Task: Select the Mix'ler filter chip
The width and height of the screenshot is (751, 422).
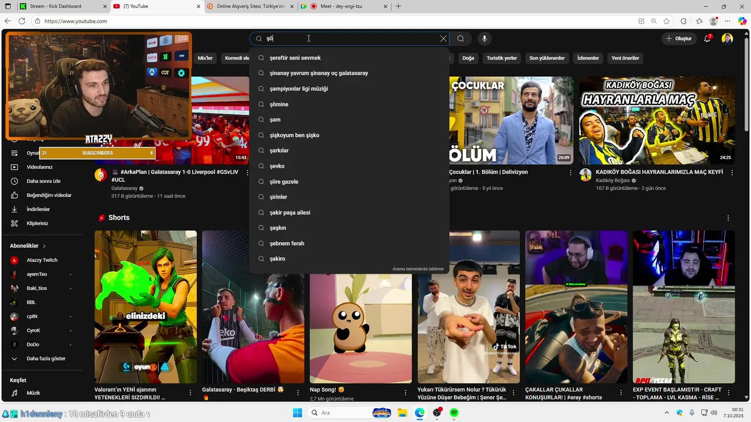Action: coord(205,58)
